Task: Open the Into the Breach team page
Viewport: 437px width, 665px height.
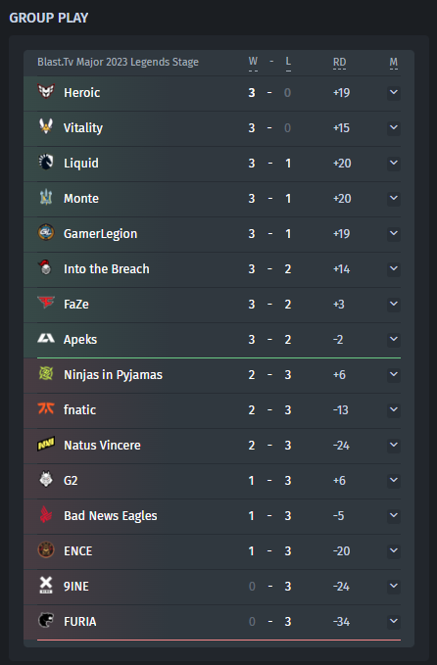Action: click(x=107, y=269)
